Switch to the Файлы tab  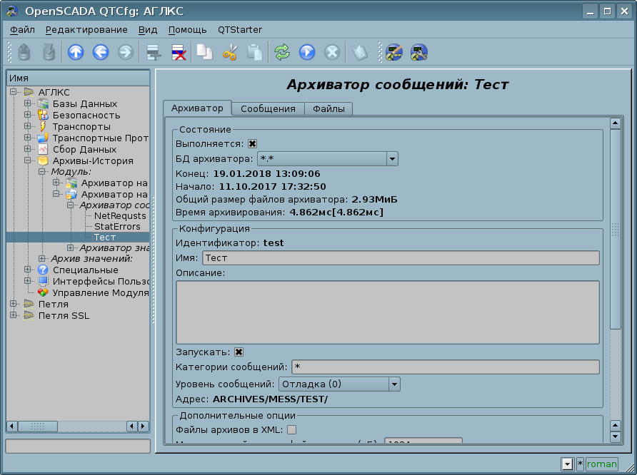coord(328,108)
